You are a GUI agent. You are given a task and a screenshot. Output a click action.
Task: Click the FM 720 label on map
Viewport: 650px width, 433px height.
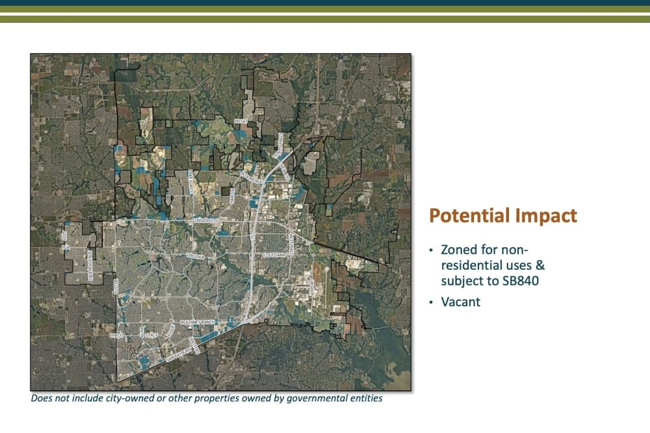116,335
